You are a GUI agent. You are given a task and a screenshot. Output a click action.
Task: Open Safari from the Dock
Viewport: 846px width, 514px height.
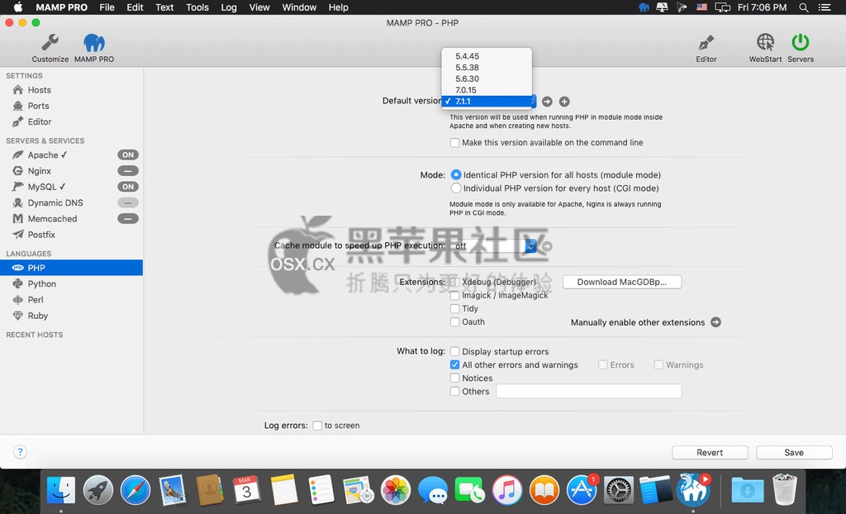(x=135, y=490)
